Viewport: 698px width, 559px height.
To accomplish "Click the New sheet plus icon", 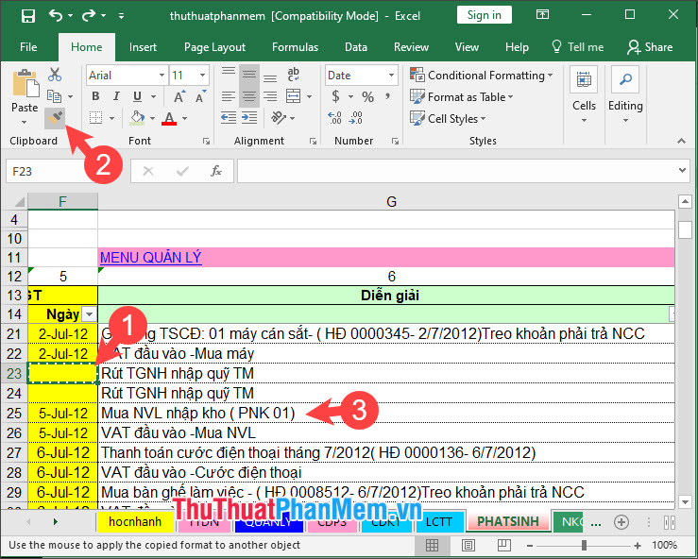I will 621,522.
